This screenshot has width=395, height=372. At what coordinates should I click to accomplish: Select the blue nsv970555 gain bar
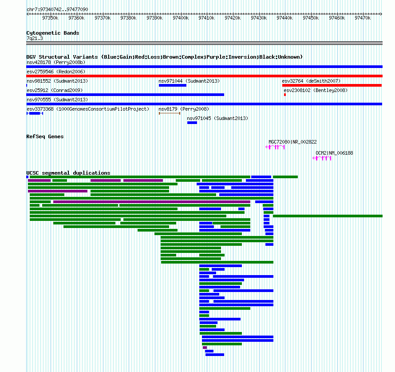[x=204, y=104]
